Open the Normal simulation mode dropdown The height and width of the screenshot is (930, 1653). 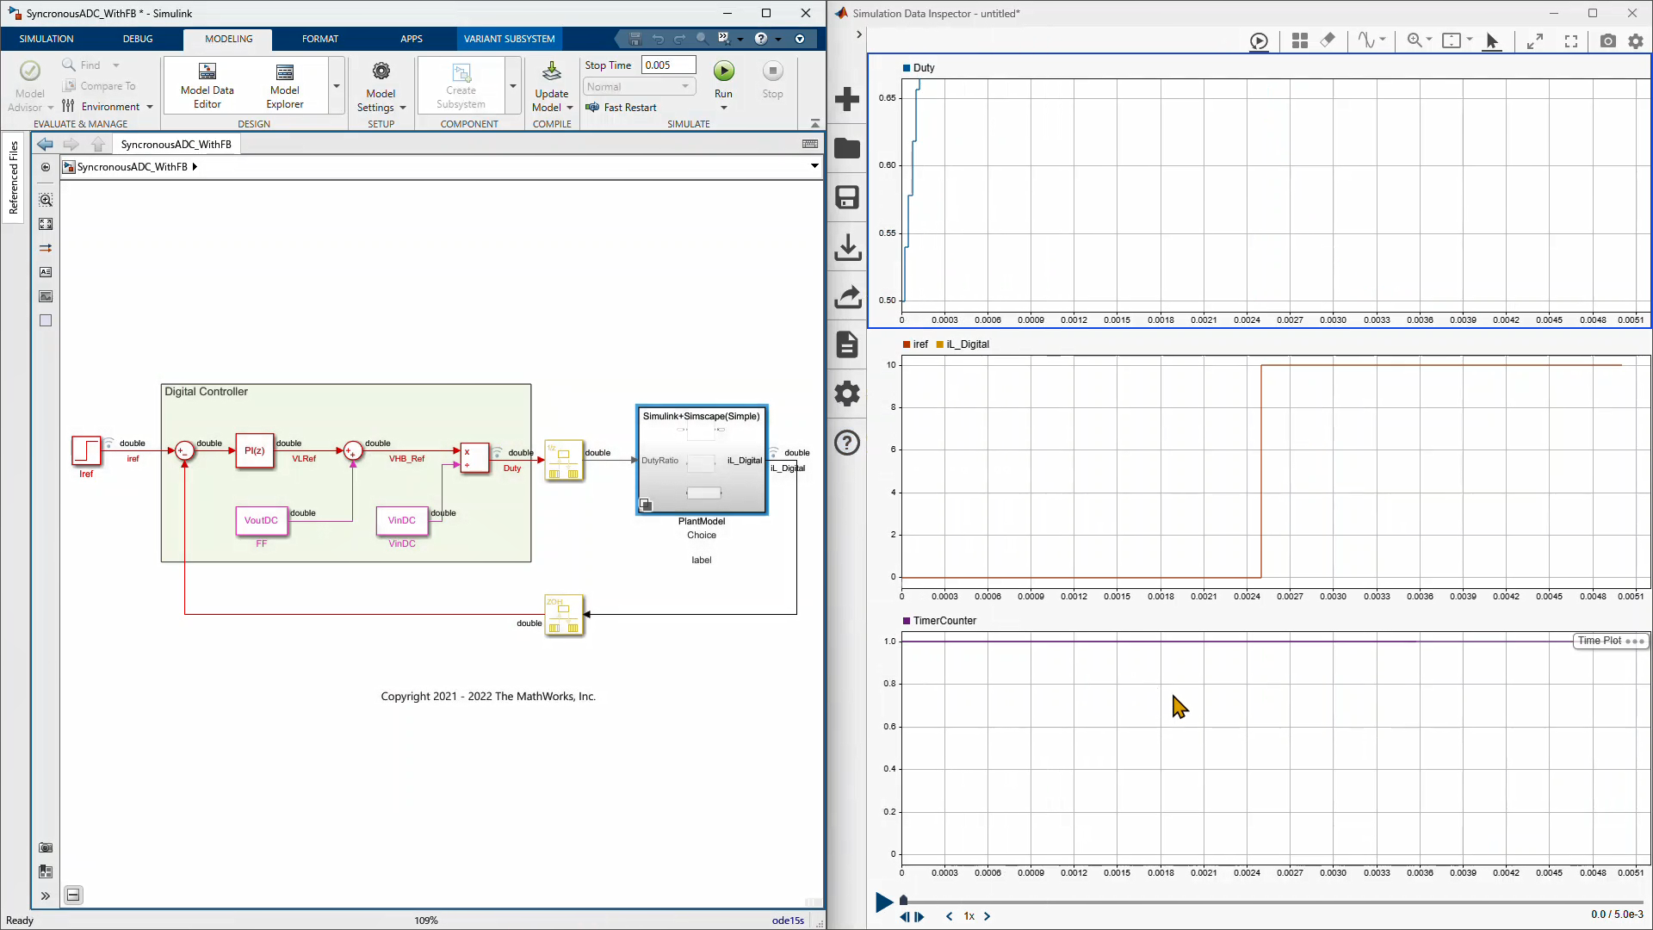pyautogui.click(x=640, y=86)
